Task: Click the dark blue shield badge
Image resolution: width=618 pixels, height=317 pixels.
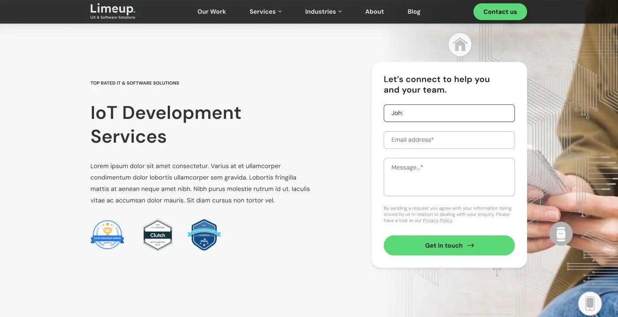Action: click(x=204, y=235)
